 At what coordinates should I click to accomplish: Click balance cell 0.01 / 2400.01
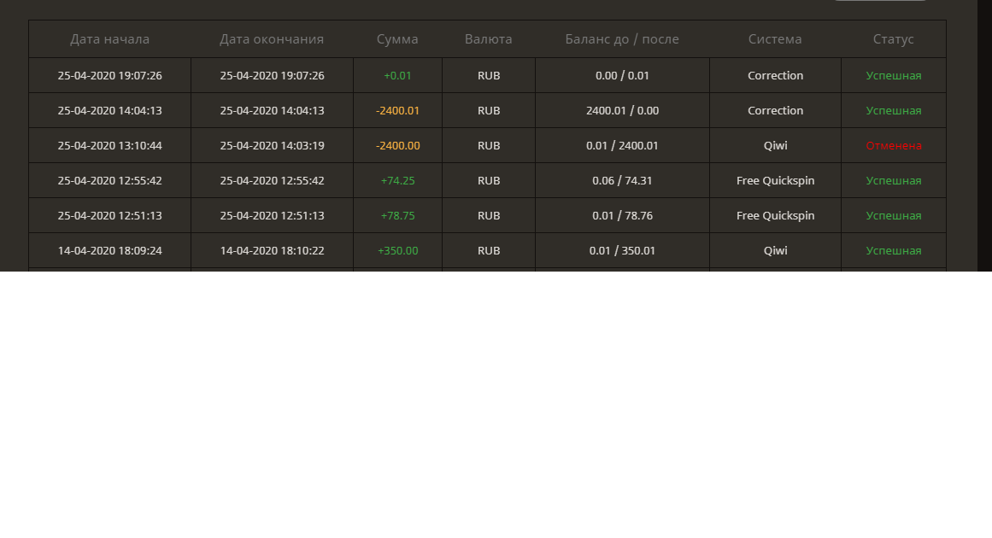(622, 145)
